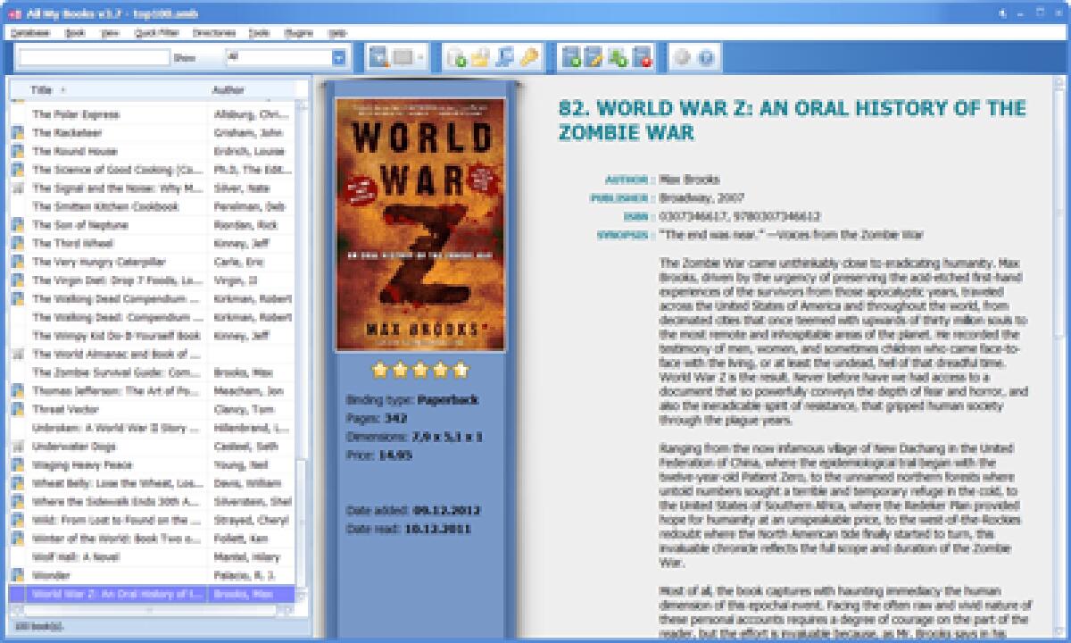Open the view mode dropdown arrow
The image size is (1071, 643).
click(419, 56)
